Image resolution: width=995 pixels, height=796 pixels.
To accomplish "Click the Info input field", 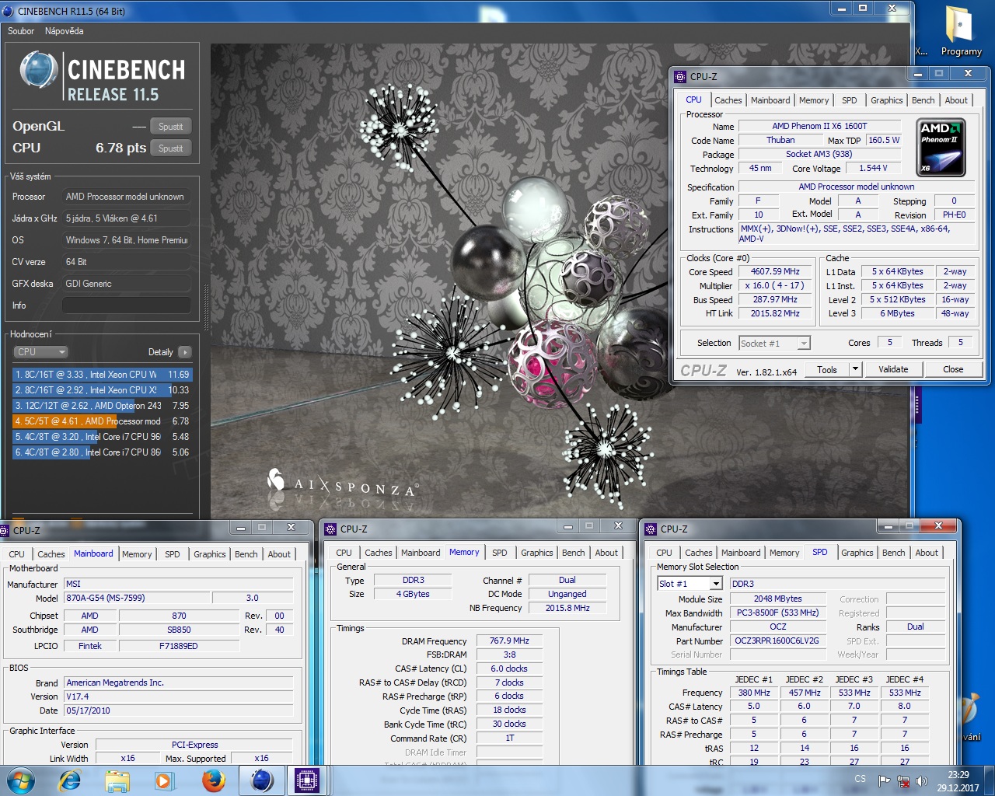I will 126,305.
